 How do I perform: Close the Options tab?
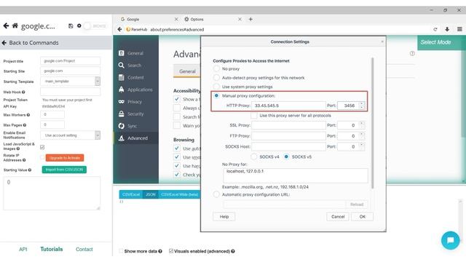coord(240,20)
